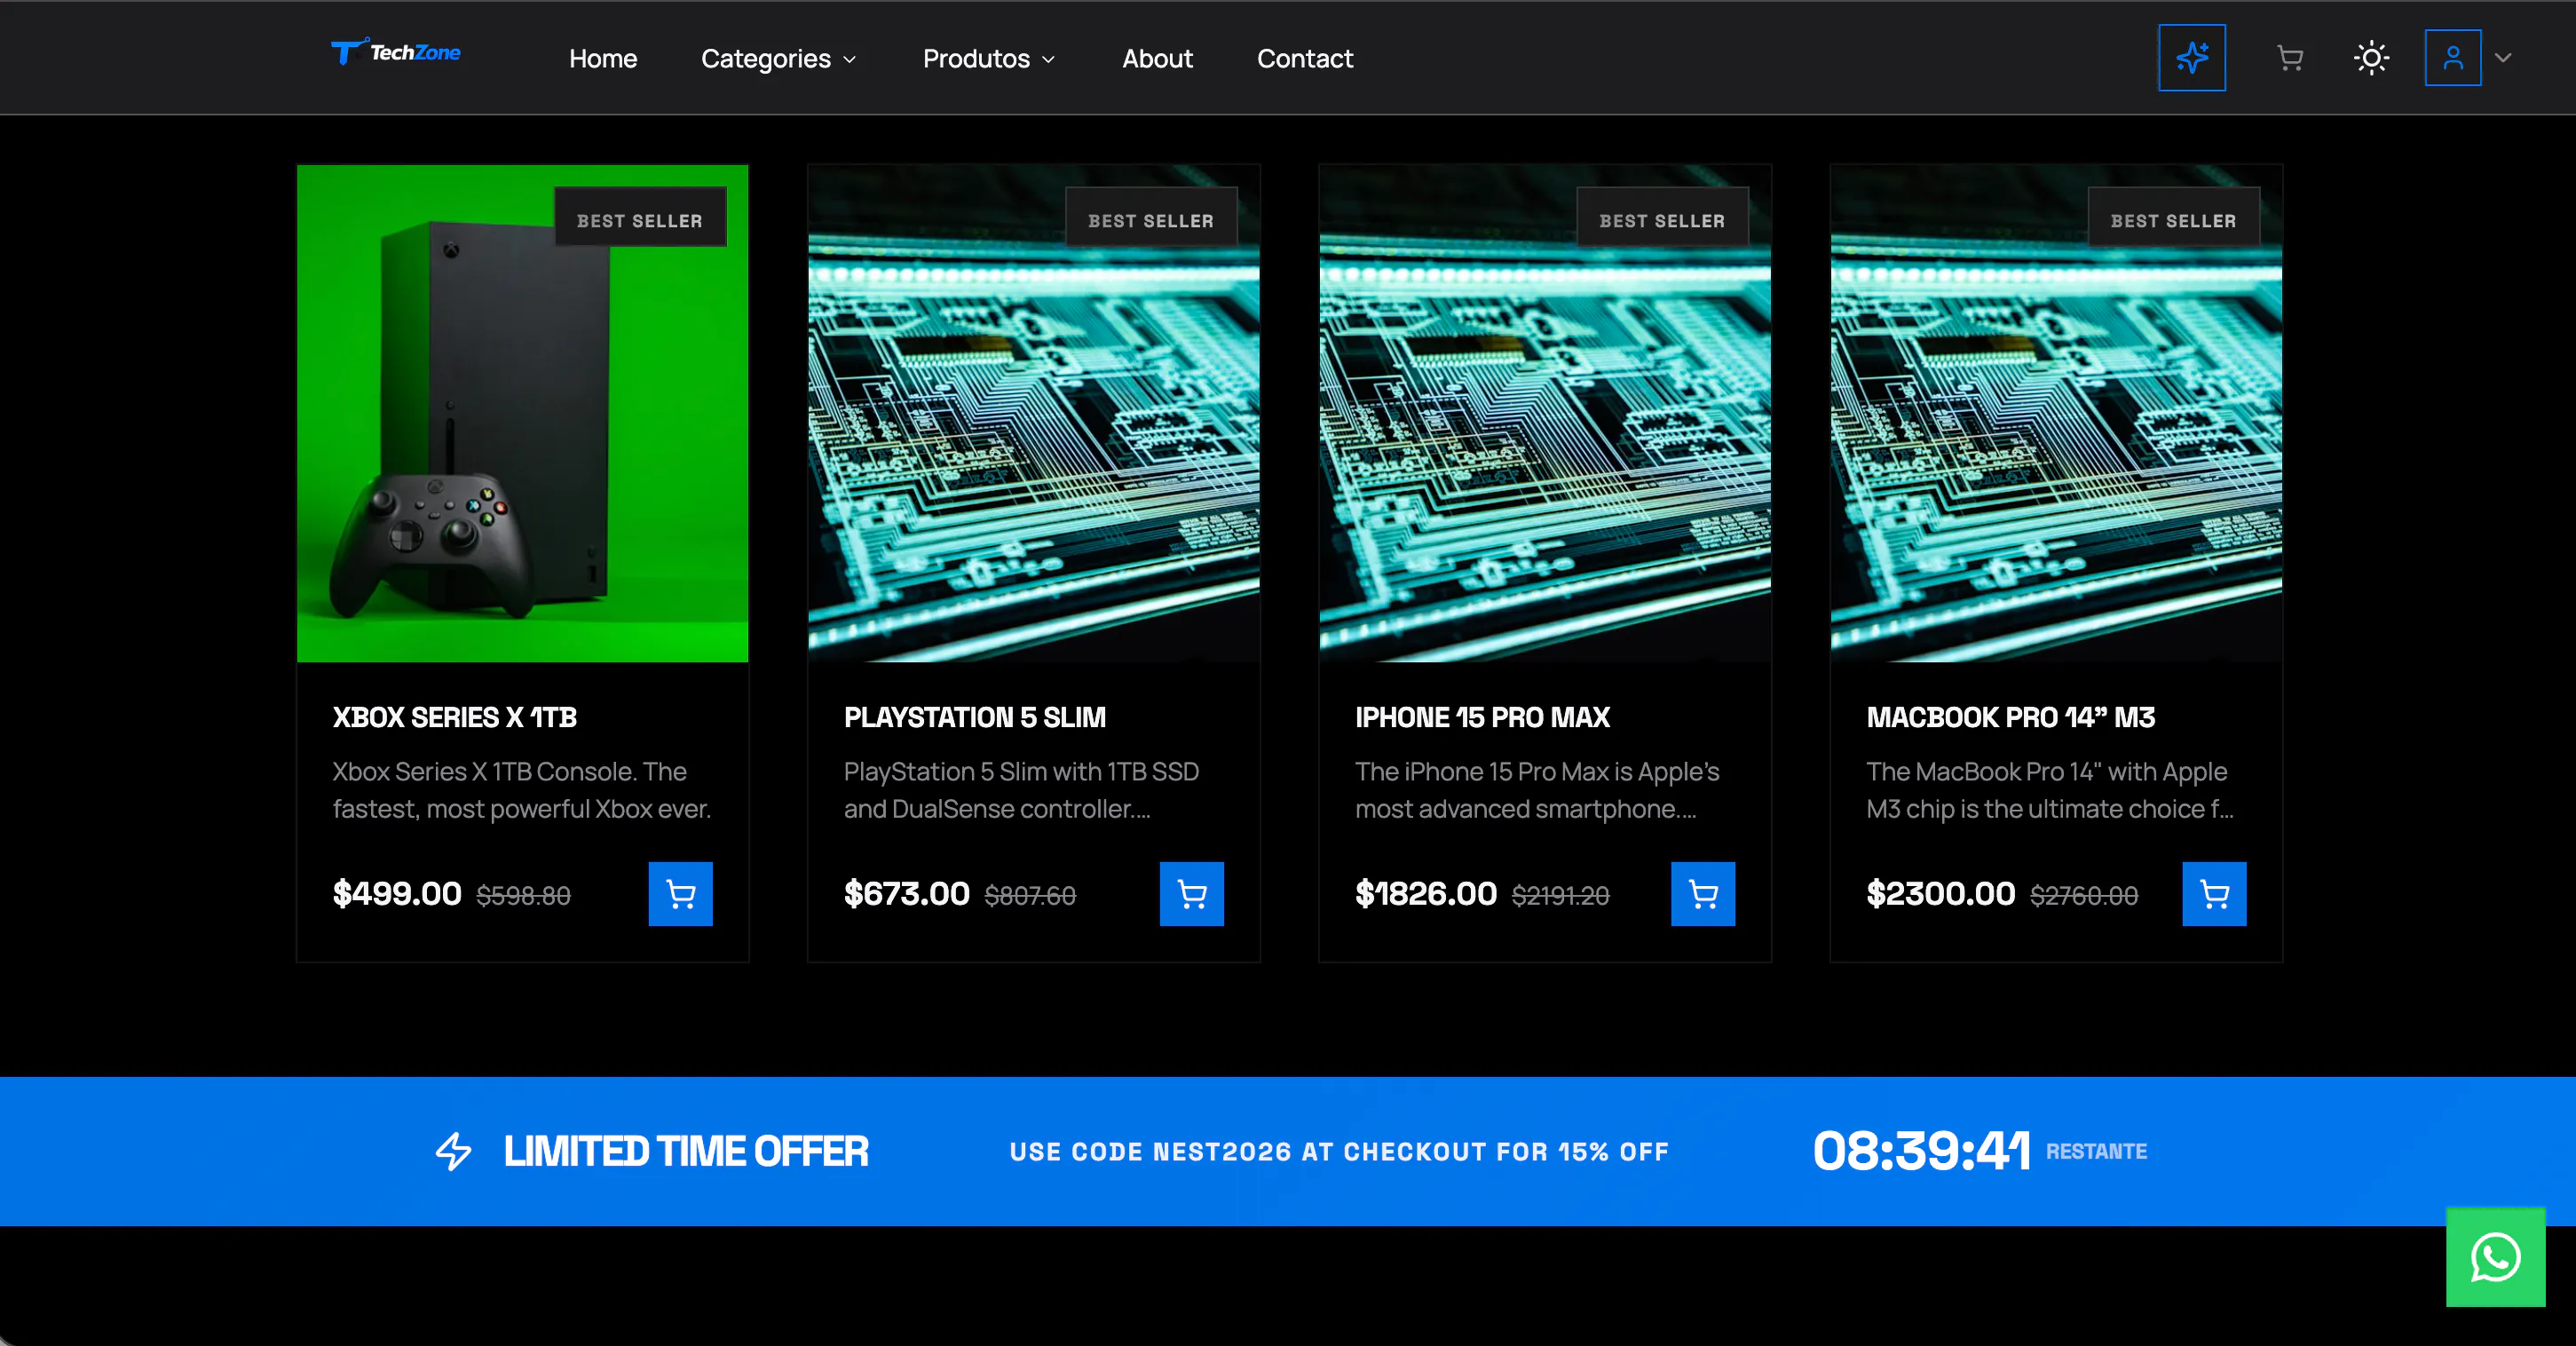Screen dimensions: 2576x1346
Task: Open the AI assistant sparkle icon
Action: click(2191, 58)
